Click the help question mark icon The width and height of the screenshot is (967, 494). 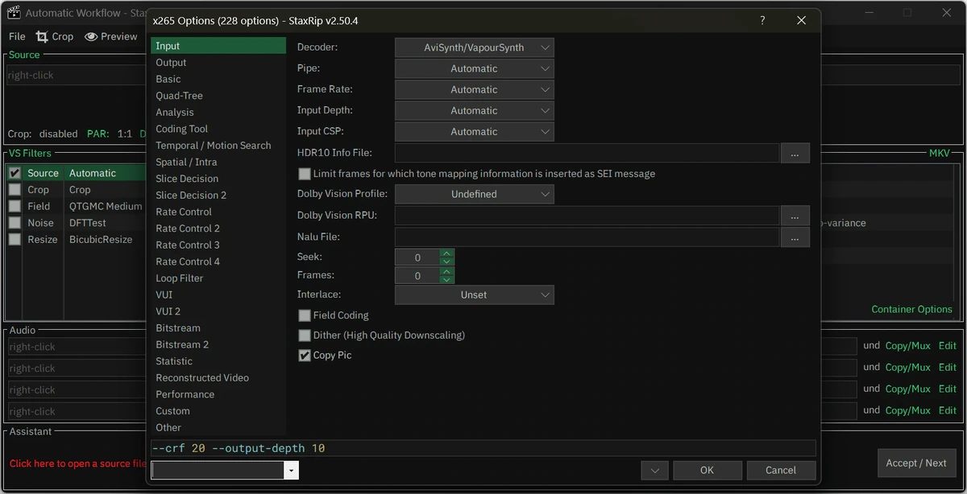(x=762, y=20)
